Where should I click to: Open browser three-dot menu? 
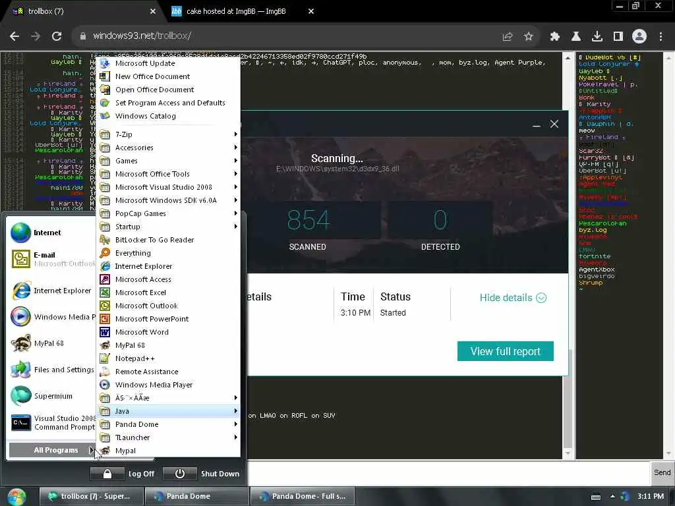(x=660, y=36)
